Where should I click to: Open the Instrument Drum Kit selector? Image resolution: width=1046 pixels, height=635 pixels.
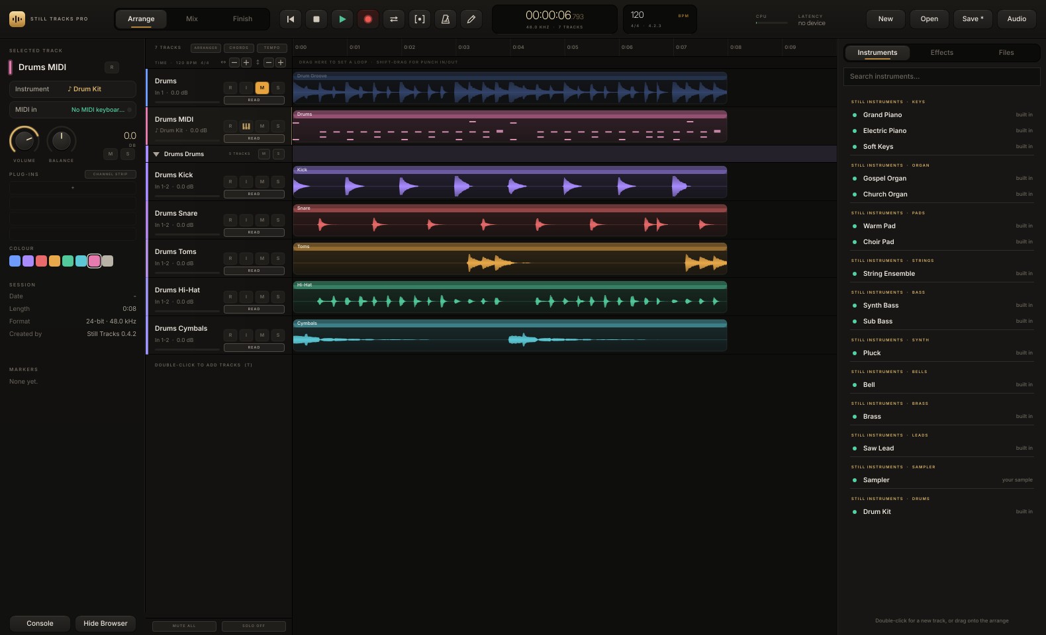click(x=73, y=89)
